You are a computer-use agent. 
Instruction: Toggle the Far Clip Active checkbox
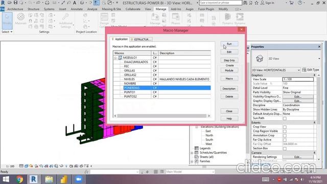[285, 140]
